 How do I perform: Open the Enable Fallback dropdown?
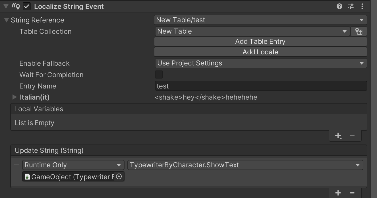260,63
